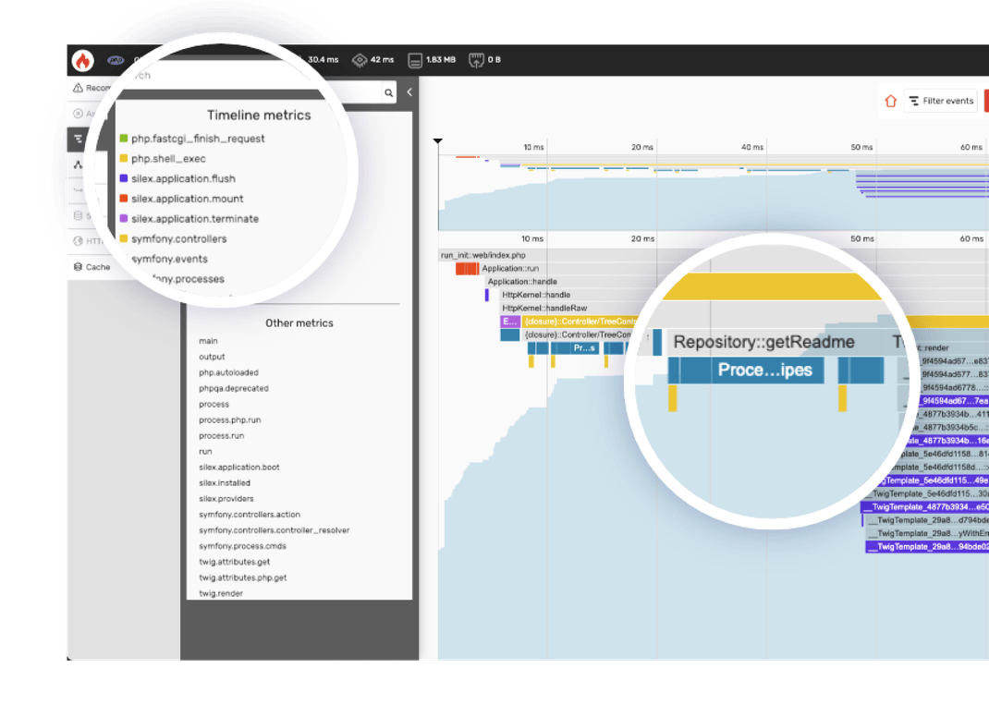
Task: Select the 1.83 MB memory value
Action: (x=441, y=60)
